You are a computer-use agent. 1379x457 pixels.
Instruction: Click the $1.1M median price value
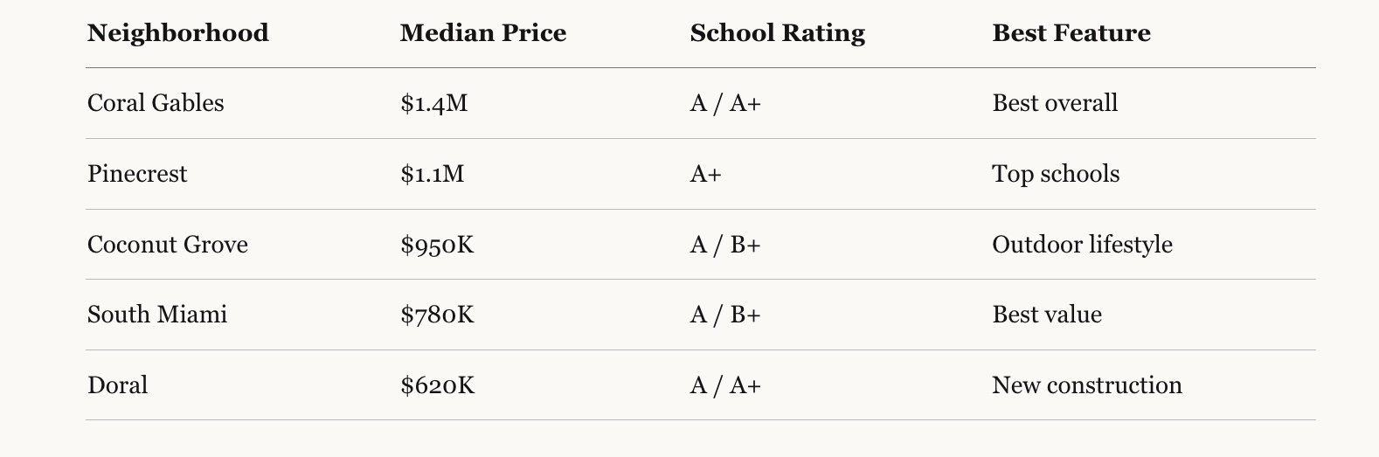point(433,174)
